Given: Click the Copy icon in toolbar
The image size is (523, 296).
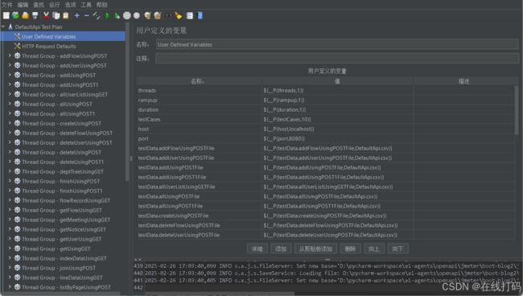Looking at the screenshot, I should (x=56, y=15).
